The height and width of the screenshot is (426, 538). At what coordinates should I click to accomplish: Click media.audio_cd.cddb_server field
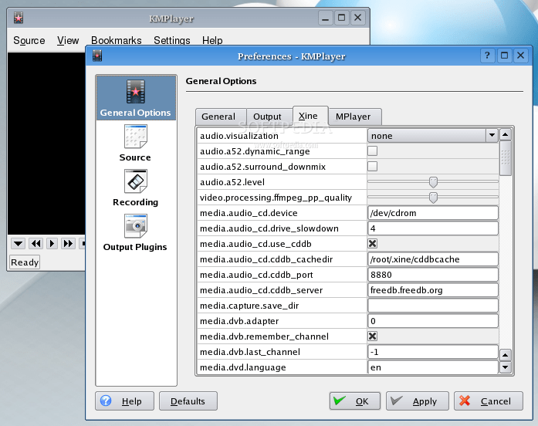433,290
